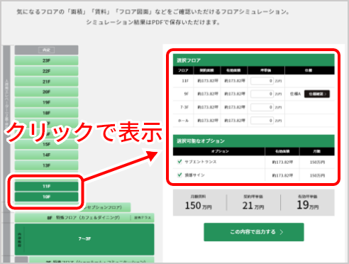The image size is (349, 264).
Task: Click the 19万円 effective unit price total
Action: 308,205
